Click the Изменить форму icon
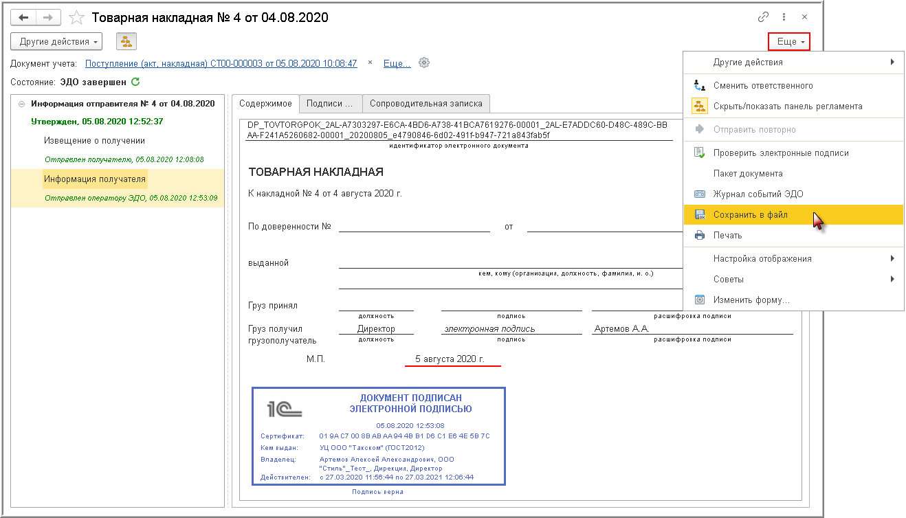The width and height of the screenshot is (906, 518). [x=700, y=300]
